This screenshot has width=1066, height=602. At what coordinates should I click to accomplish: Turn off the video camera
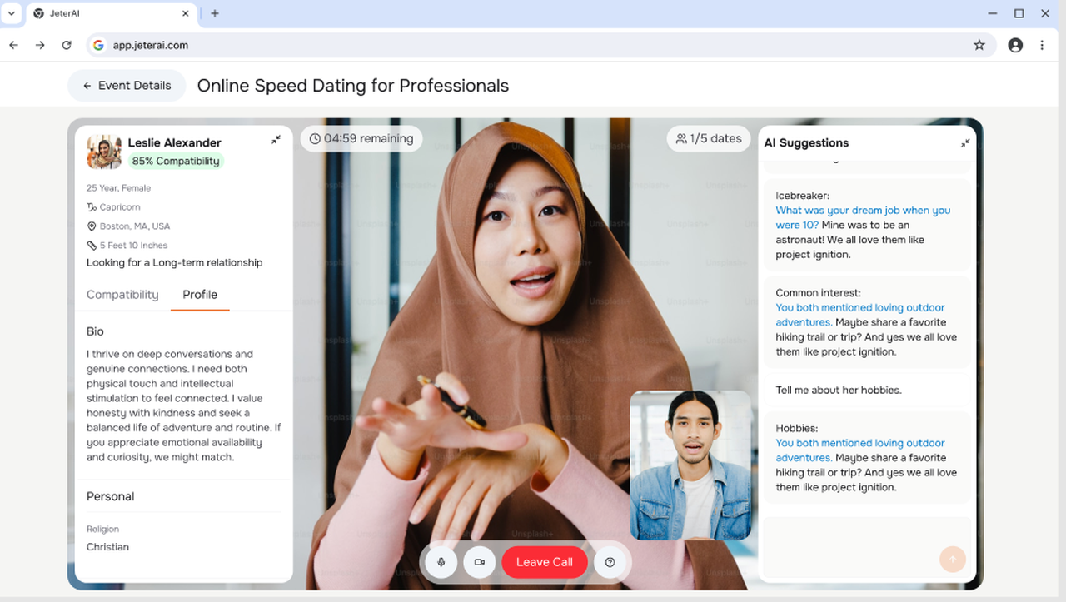pos(480,562)
